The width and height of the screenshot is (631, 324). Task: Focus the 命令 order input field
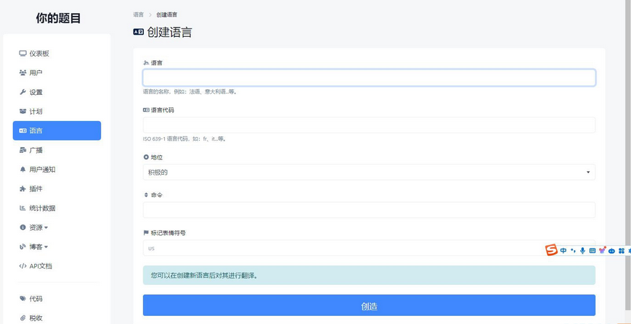tap(369, 210)
